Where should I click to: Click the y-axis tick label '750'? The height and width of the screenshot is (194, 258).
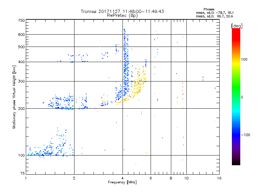[x=21, y=20]
